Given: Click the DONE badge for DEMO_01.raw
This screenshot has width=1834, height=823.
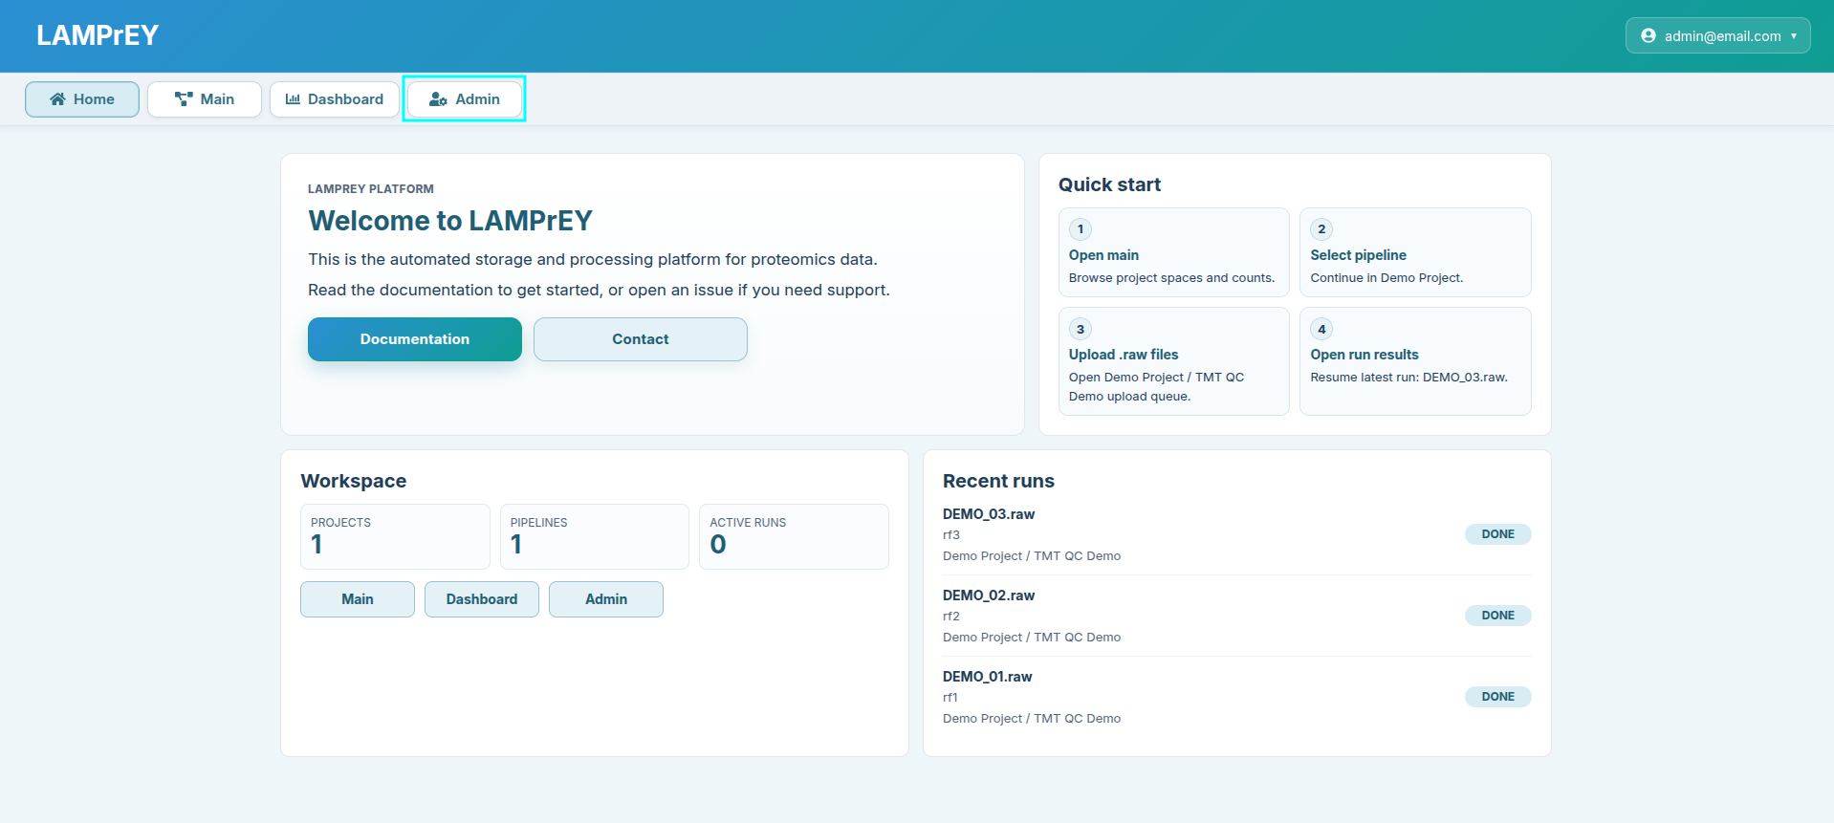Looking at the screenshot, I should click(1496, 697).
